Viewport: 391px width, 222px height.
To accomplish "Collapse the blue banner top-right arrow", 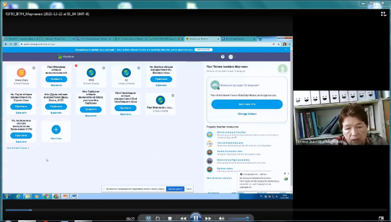I will pyautogui.click(x=286, y=49).
